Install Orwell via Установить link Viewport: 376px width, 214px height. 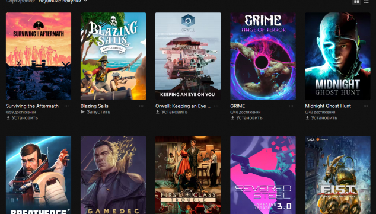click(x=171, y=112)
